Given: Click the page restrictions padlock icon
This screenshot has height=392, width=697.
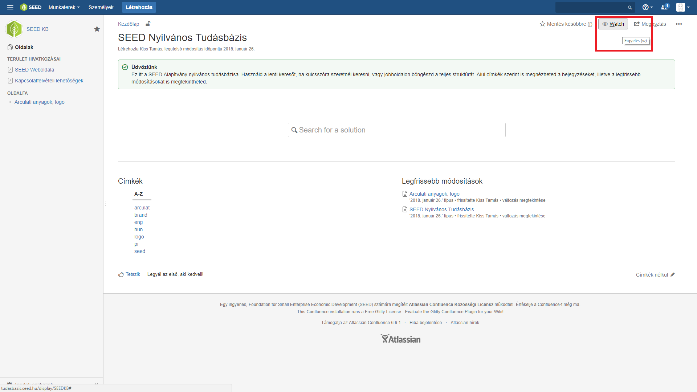Looking at the screenshot, I should pyautogui.click(x=148, y=24).
